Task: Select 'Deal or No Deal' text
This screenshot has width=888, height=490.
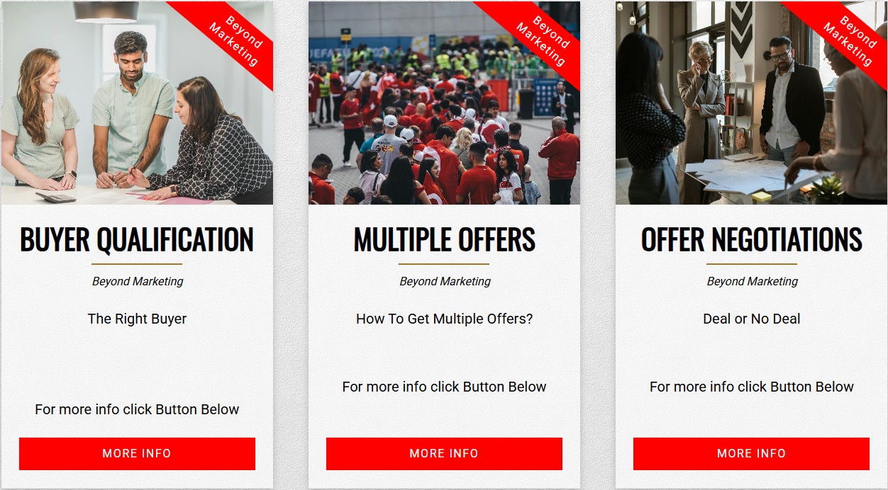Action: (x=752, y=319)
